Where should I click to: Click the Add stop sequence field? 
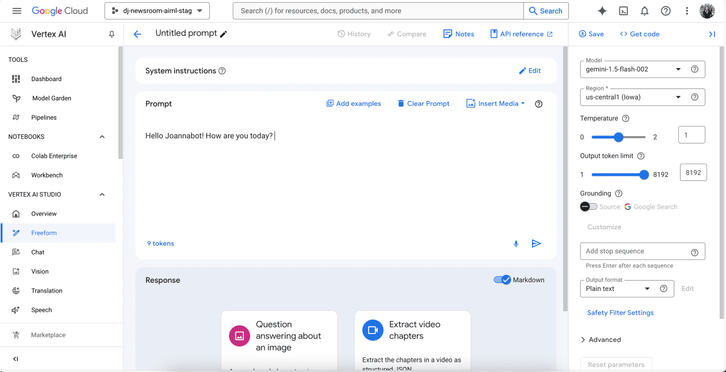click(643, 251)
